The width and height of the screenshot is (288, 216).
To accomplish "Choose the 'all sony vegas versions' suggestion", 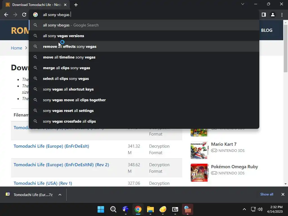I will click(x=144, y=36).
